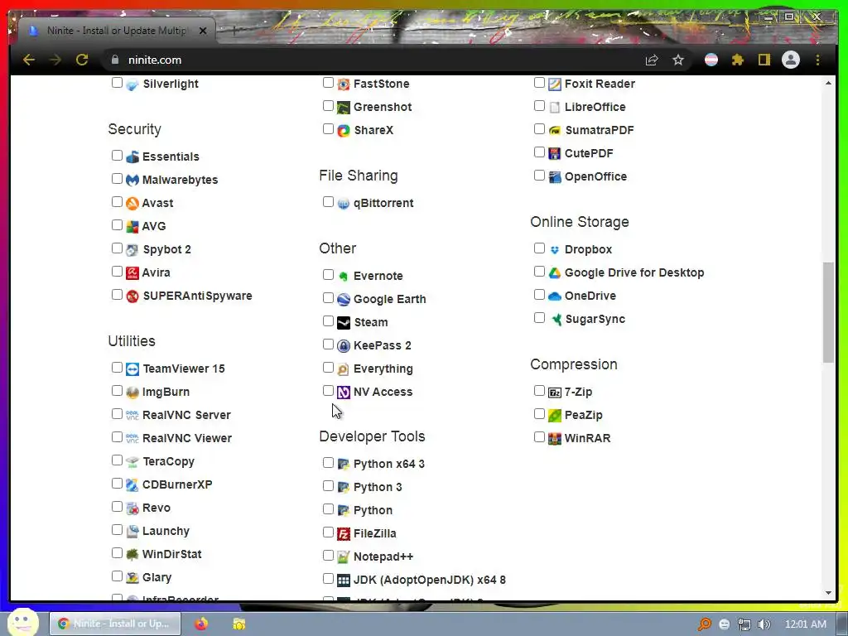Click the Notepad++ icon

(344, 556)
